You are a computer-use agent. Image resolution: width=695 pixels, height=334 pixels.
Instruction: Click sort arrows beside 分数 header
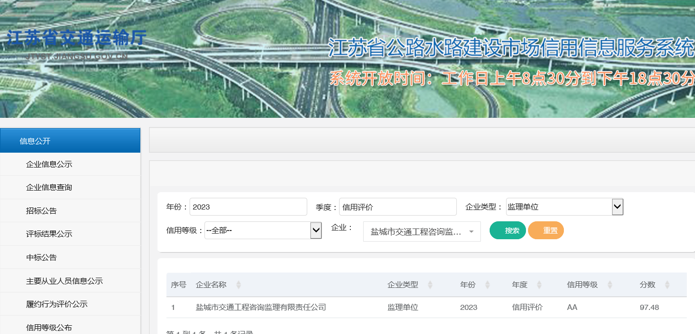point(667,285)
